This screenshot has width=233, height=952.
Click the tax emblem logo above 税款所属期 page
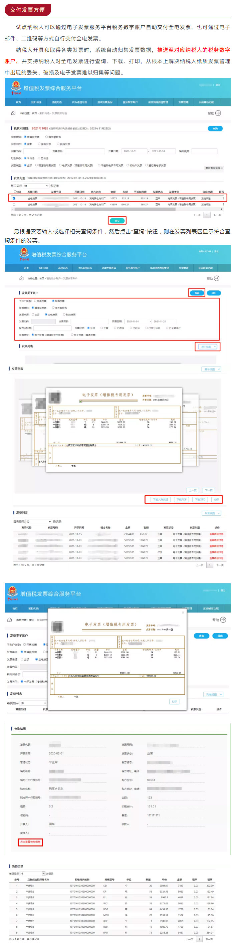[x=16, y=87]
